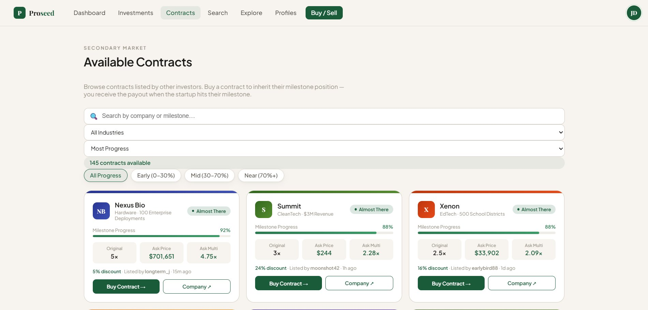
Task: Click Xenon milestone progress bar
Action: click(x=487, y=233)
